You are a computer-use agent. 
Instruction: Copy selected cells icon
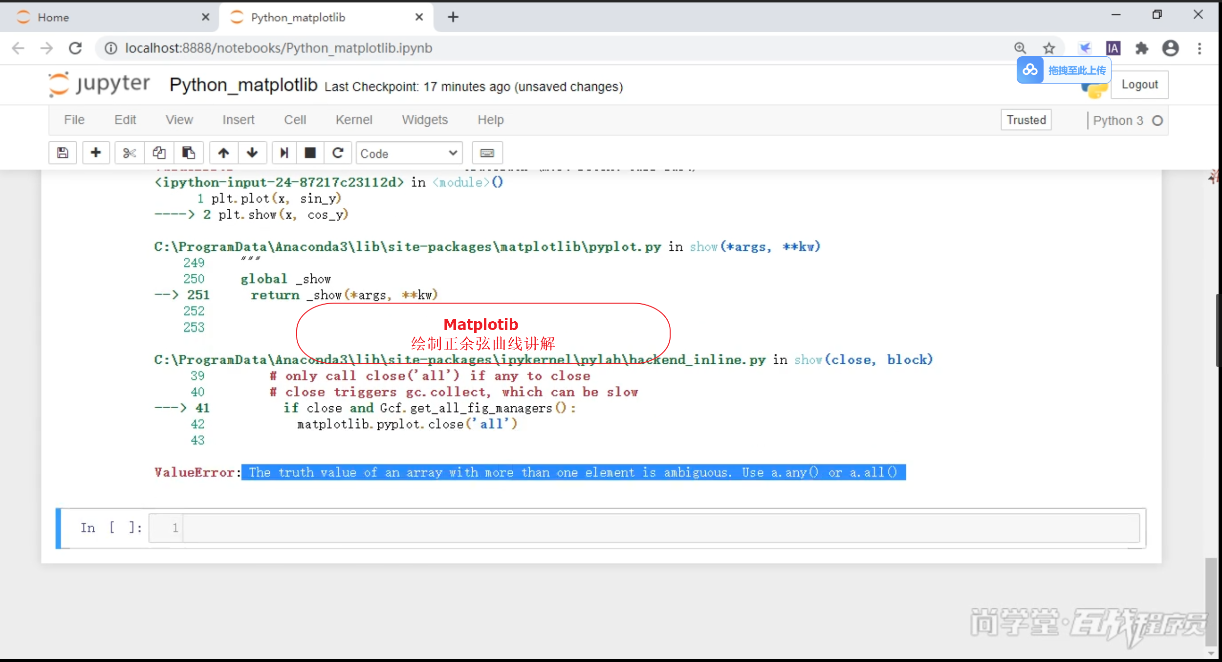(x=159, y=153)
